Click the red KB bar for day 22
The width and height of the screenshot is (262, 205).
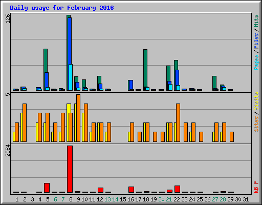[177, 189]
